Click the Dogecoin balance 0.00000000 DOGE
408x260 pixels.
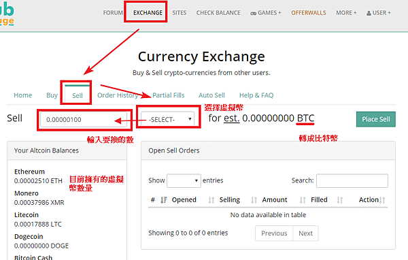(x=41, y=246)
